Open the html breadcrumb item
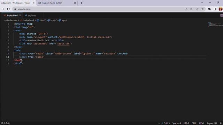The image size is (223, 125). point(41,20)
